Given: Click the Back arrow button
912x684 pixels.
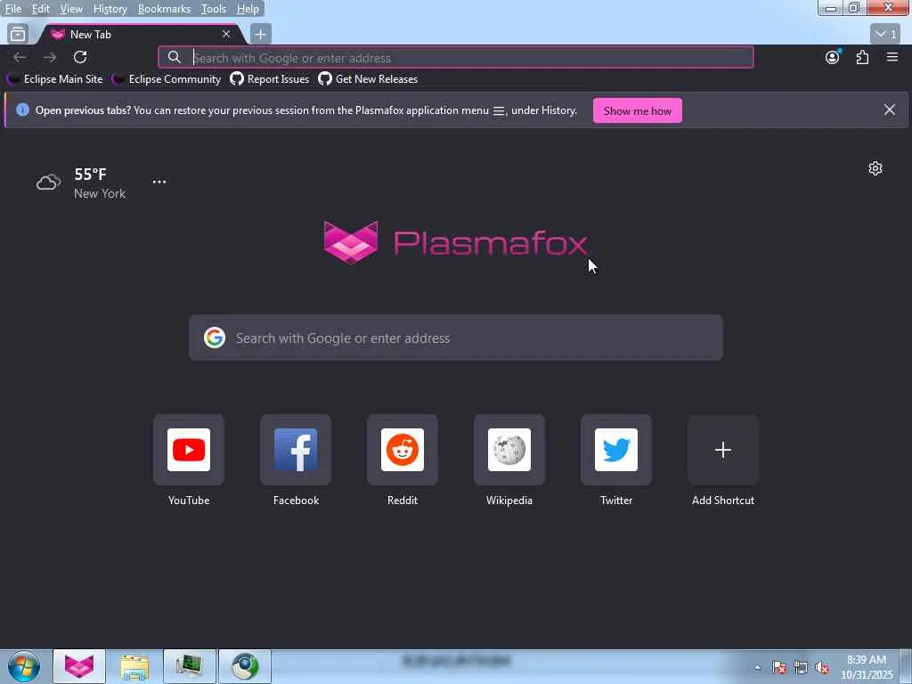Looking at the screenshot, I should 20,57.
